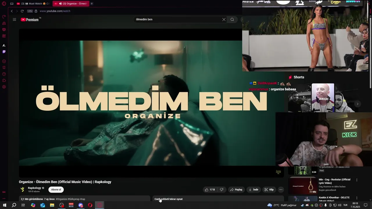Screen dimensions: 372x209
Task: Open the 5:54 recommended video thumbnail
Action: pyautogui.click(x=303, y=171)
